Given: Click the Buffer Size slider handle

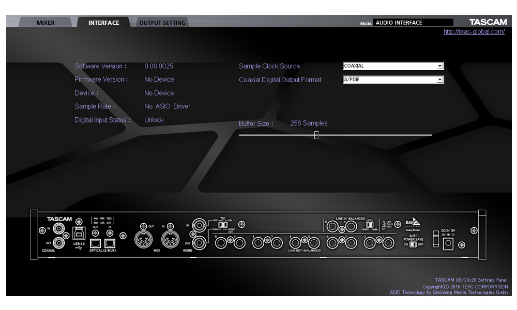Looking at the screenshot, I should click(x=316, y=135).
